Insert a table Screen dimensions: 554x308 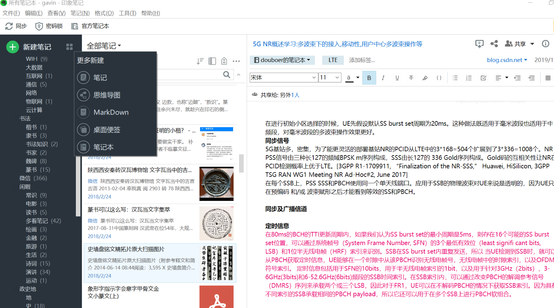tap(548, 78)
